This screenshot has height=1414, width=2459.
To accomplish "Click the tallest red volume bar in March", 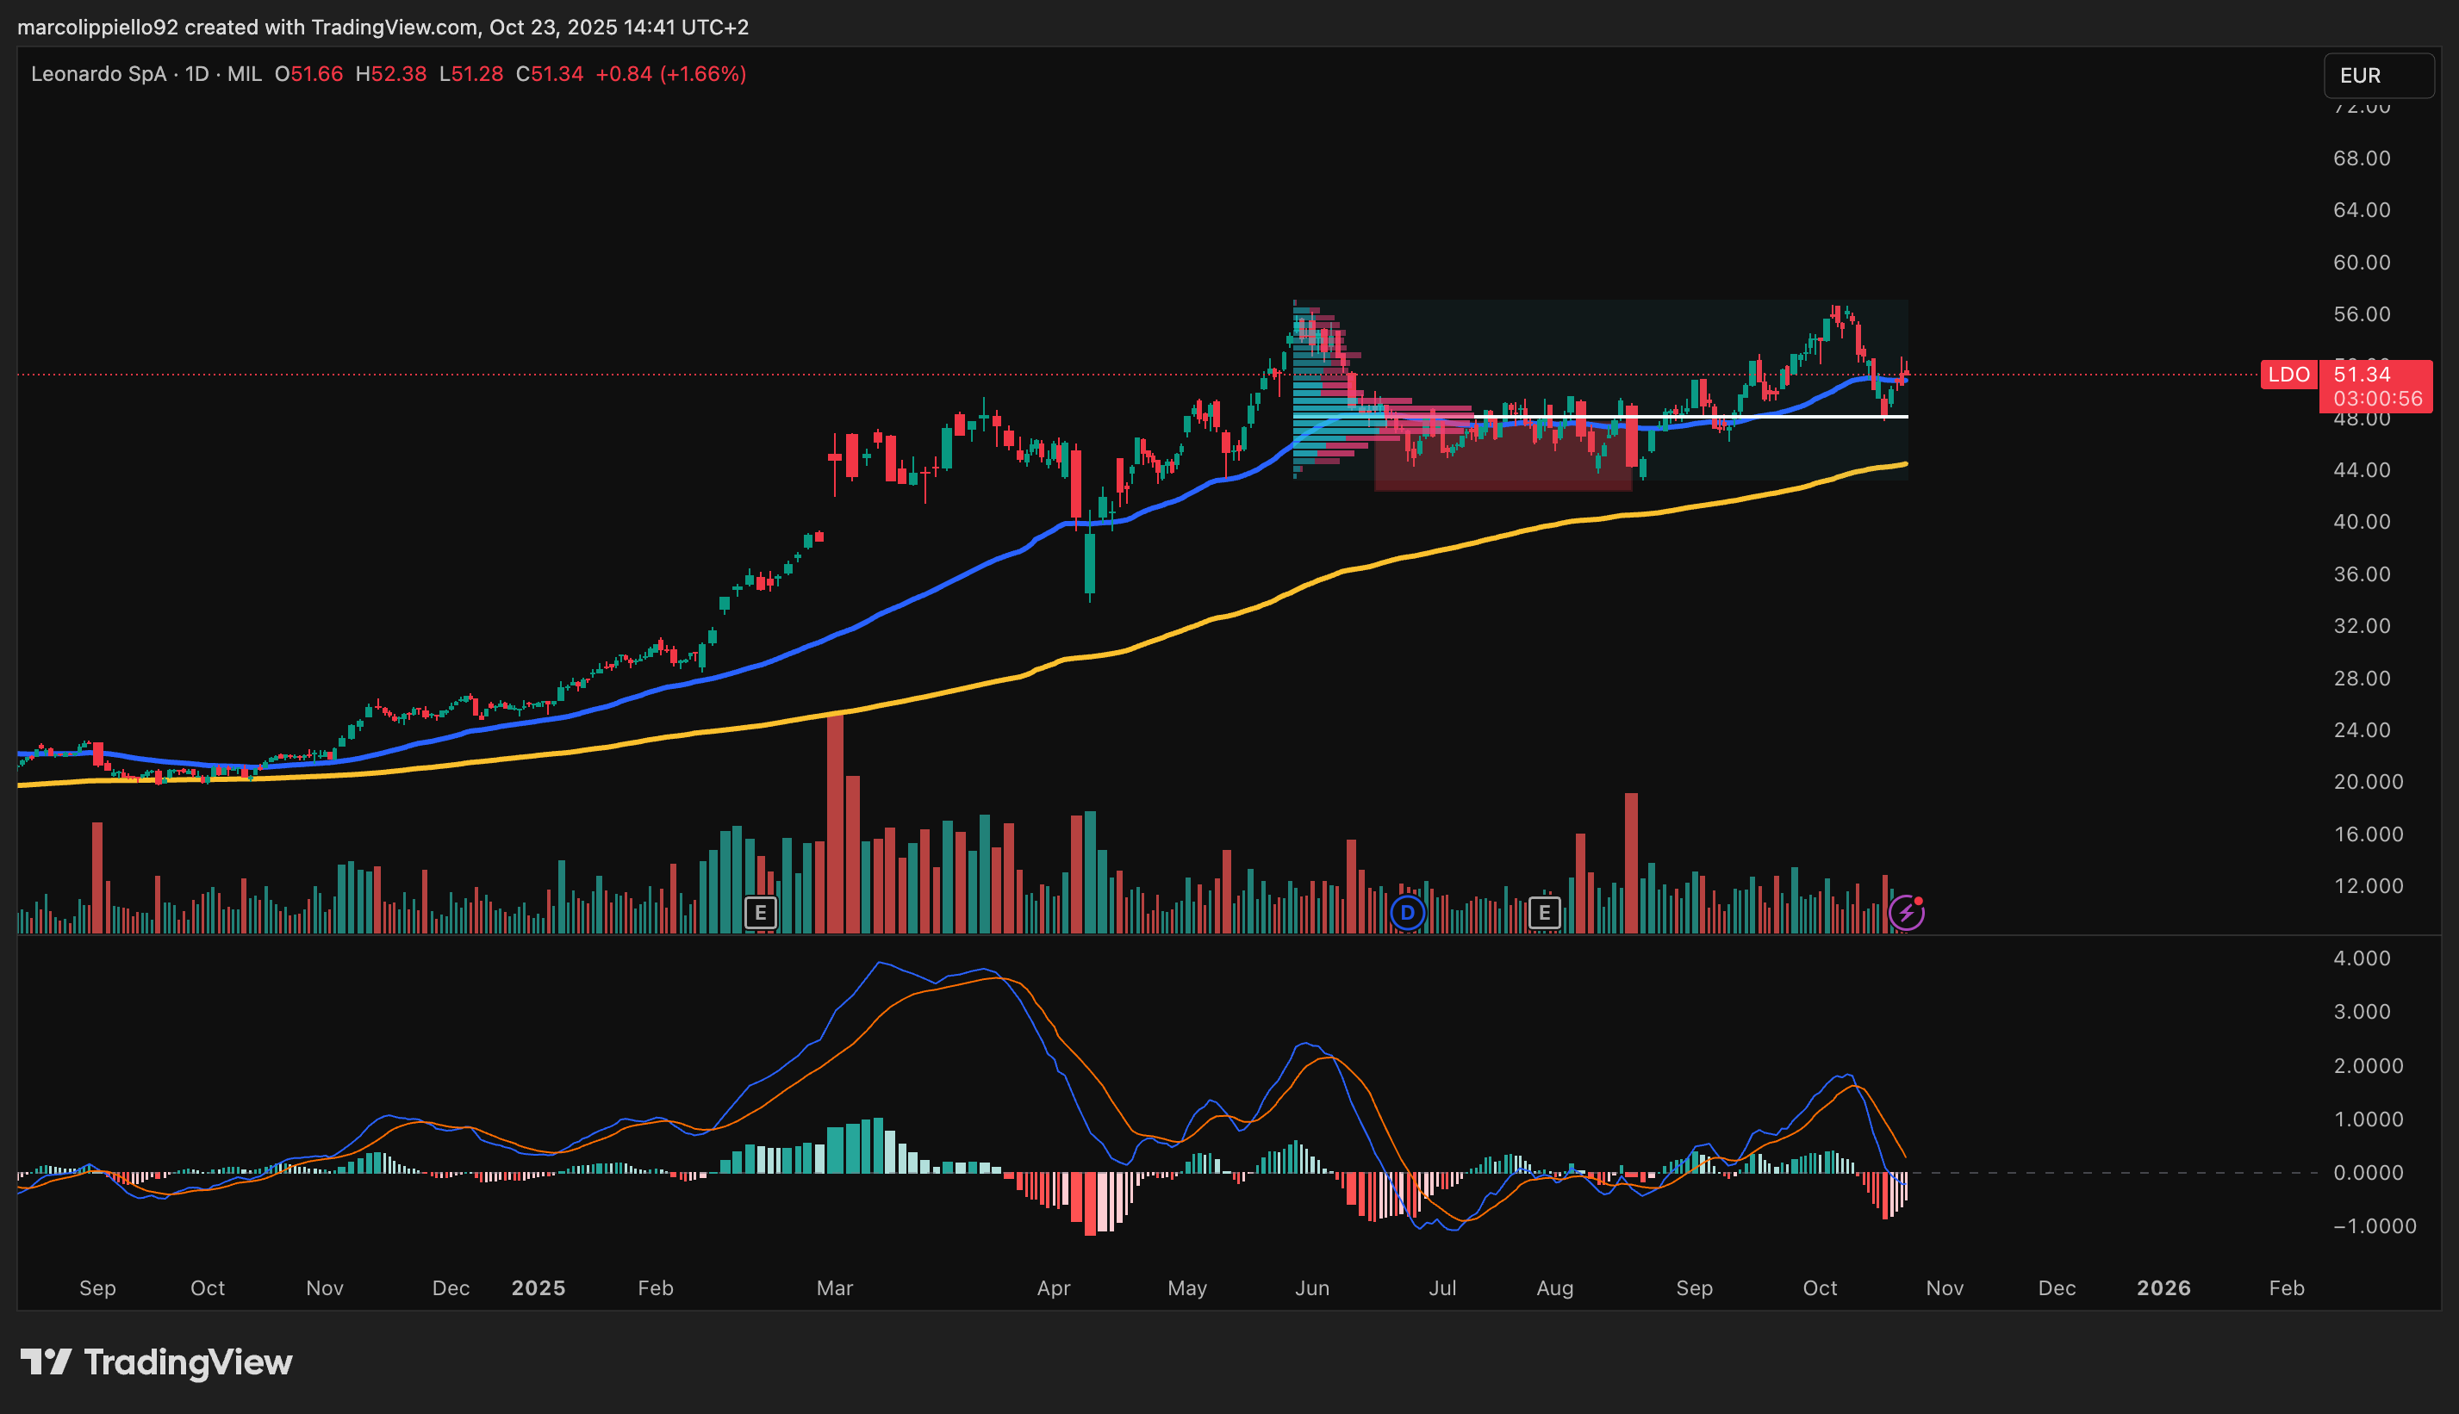I will (835, 826).
